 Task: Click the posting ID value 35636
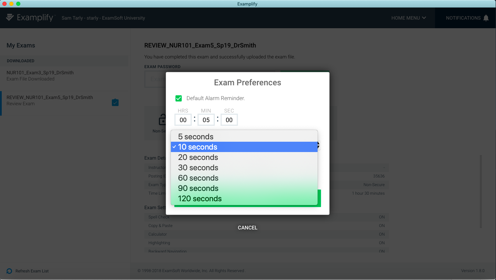[x=379, y=176]
